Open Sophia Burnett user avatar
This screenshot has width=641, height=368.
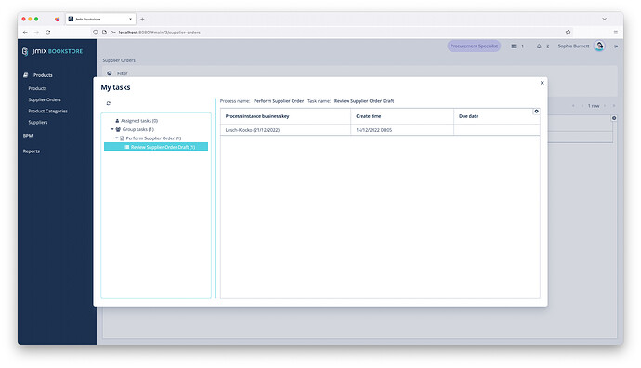tap(599, 46)
